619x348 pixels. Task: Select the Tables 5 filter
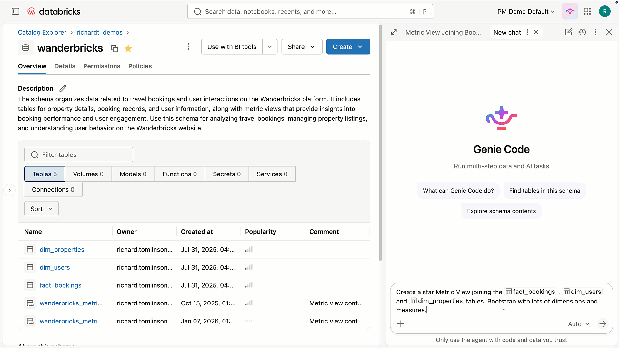[45, 174]
